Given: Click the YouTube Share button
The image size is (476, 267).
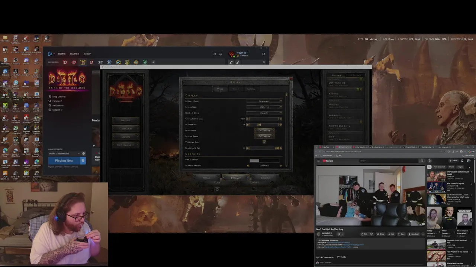Looking at the screenshot, I should (380, 234).
